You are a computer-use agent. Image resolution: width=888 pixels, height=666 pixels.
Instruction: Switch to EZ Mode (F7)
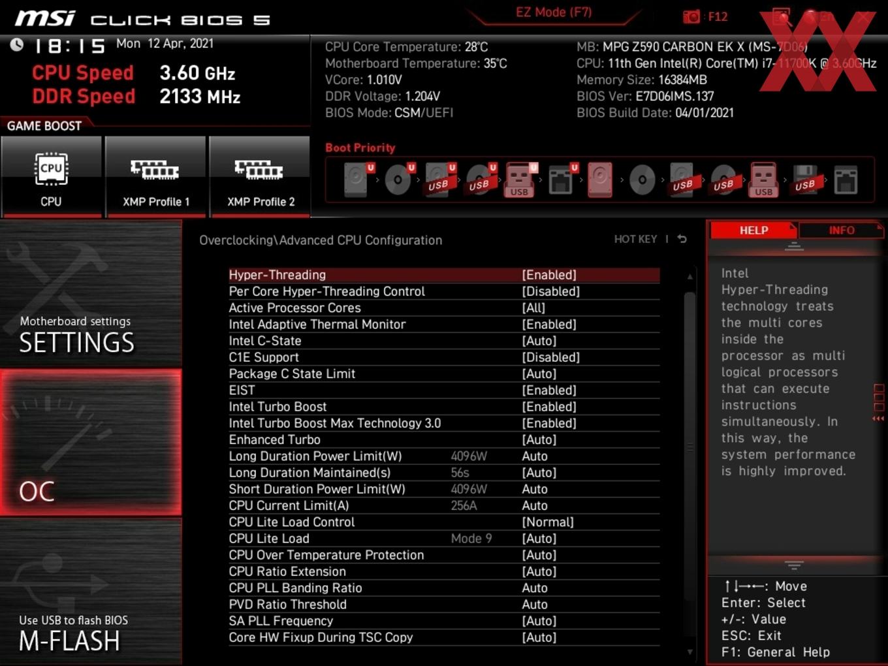(x=554, y=12)
